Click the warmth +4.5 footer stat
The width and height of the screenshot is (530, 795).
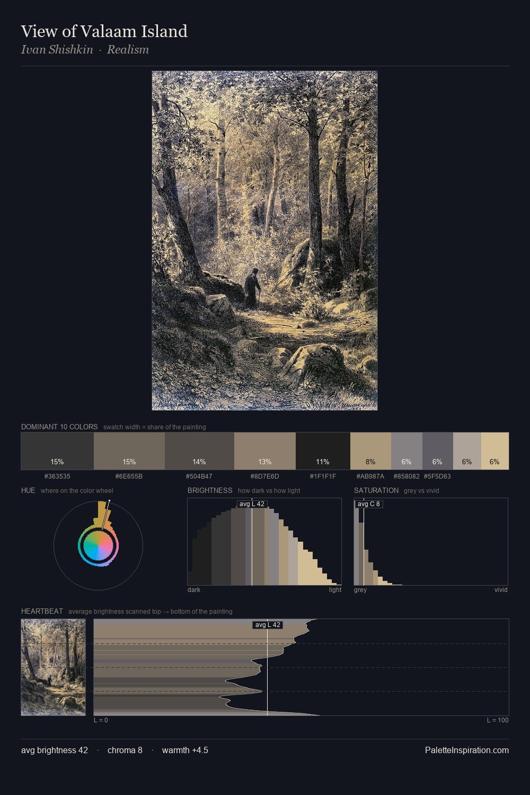[185, 750]
